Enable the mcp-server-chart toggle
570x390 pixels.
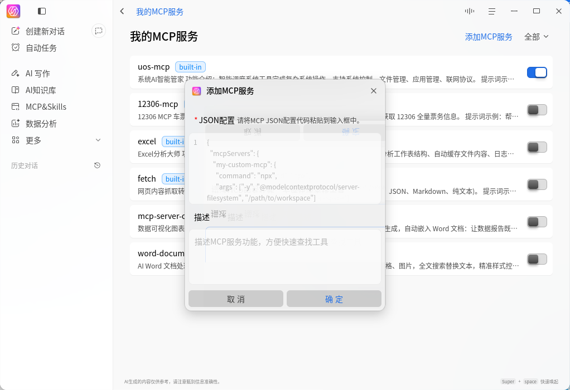[x=537, y=222]
